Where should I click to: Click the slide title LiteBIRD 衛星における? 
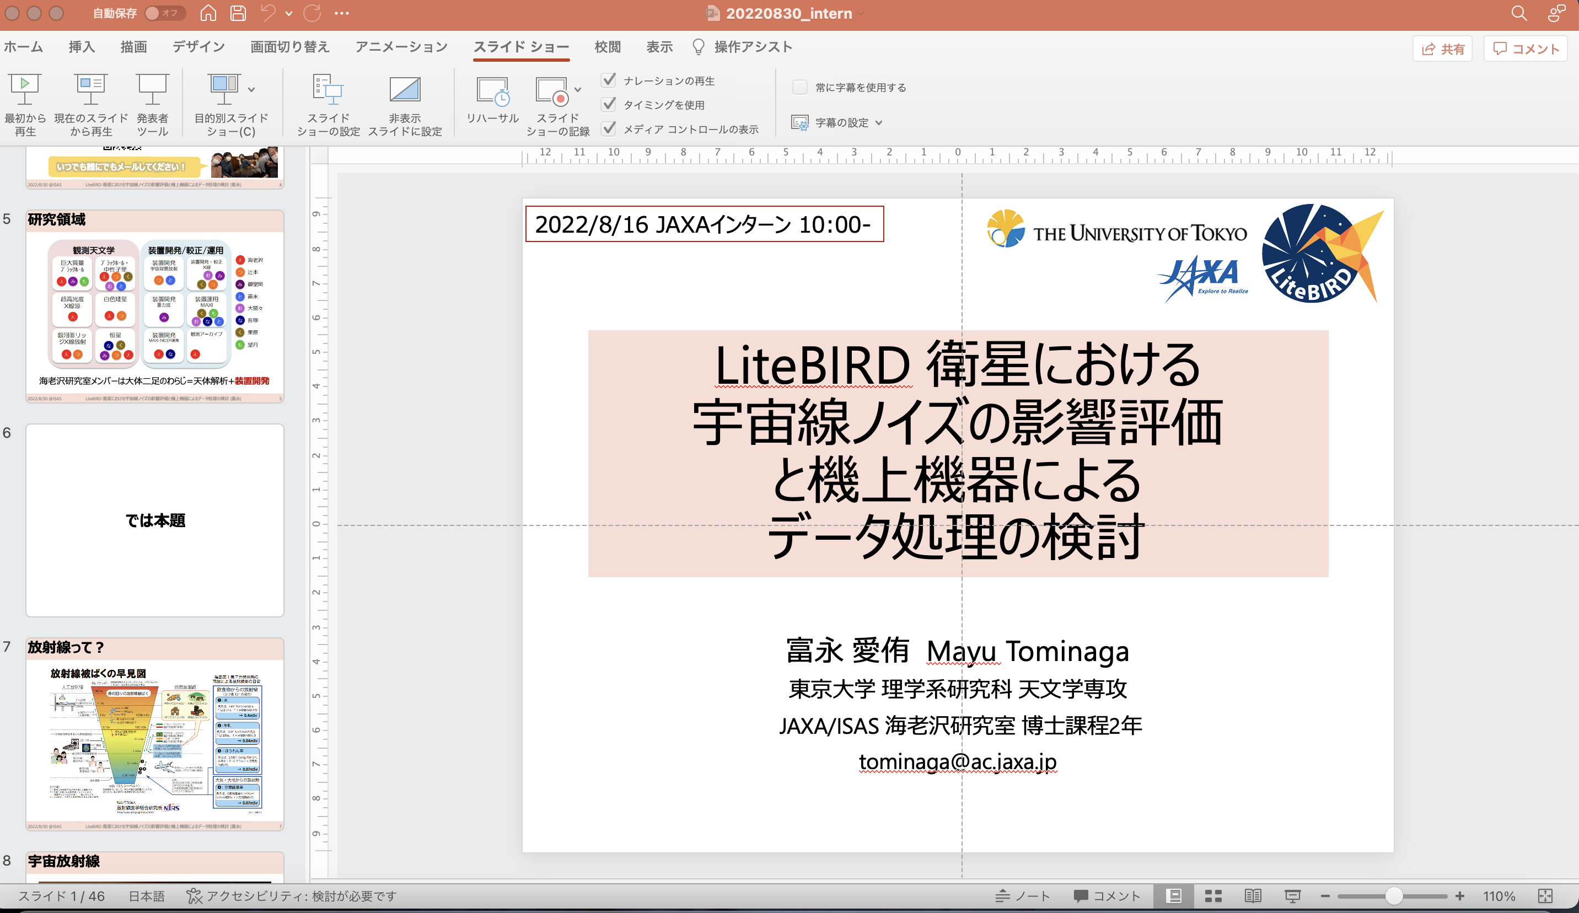pos(958,364)
